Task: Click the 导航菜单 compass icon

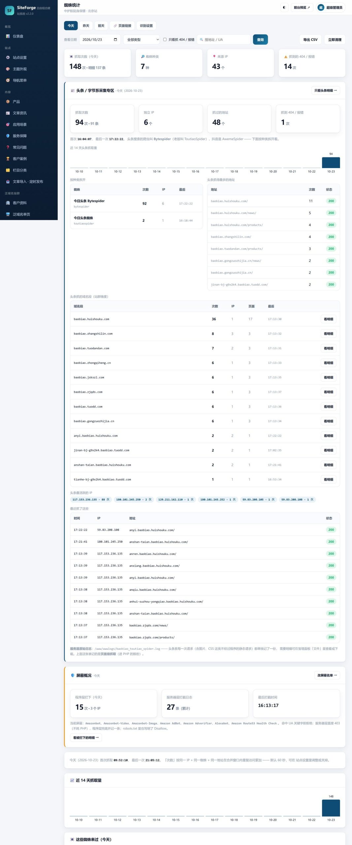Action: (8, 80)
